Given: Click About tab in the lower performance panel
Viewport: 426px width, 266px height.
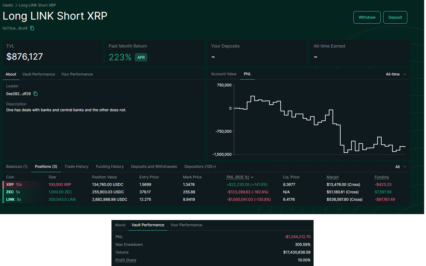Looking at the screenshot, I should tap(120, 225).
